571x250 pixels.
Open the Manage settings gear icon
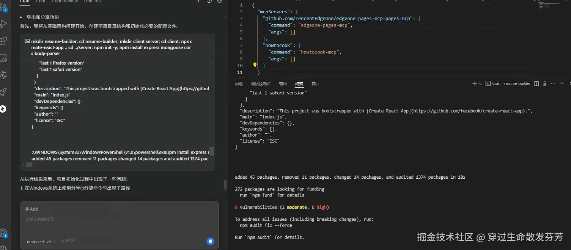3,247
